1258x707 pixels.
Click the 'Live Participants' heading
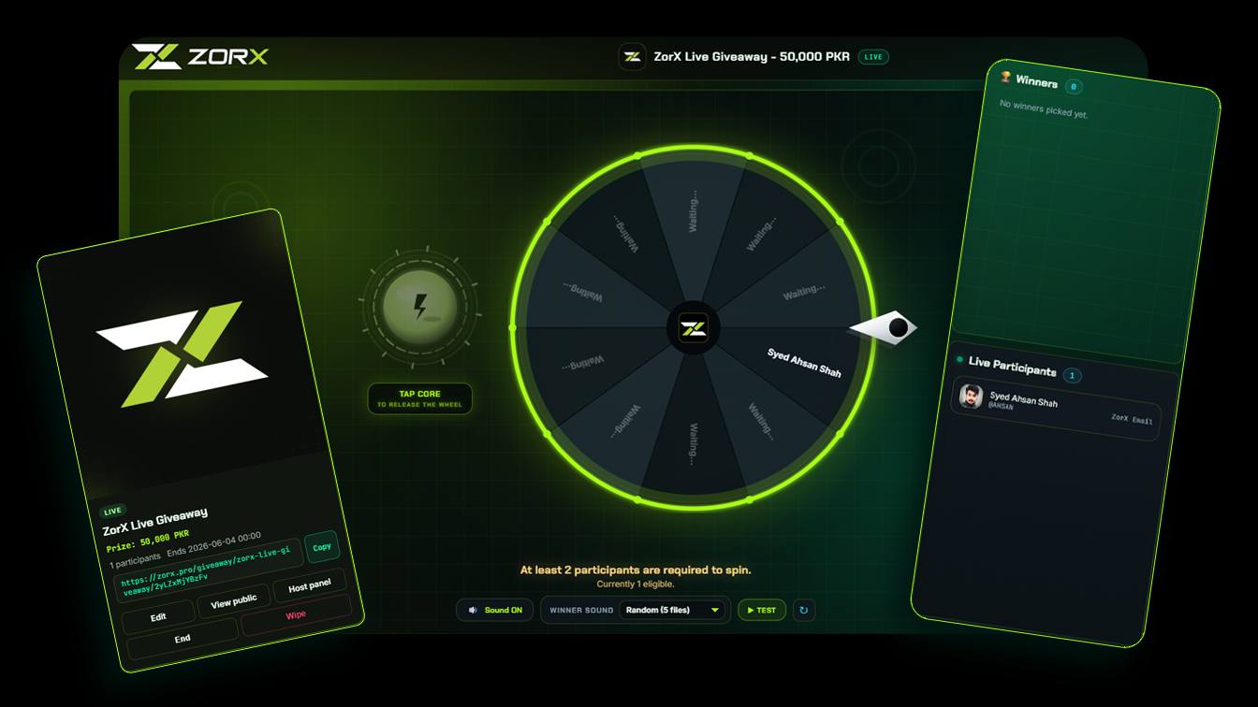(x=1013, y=366)
